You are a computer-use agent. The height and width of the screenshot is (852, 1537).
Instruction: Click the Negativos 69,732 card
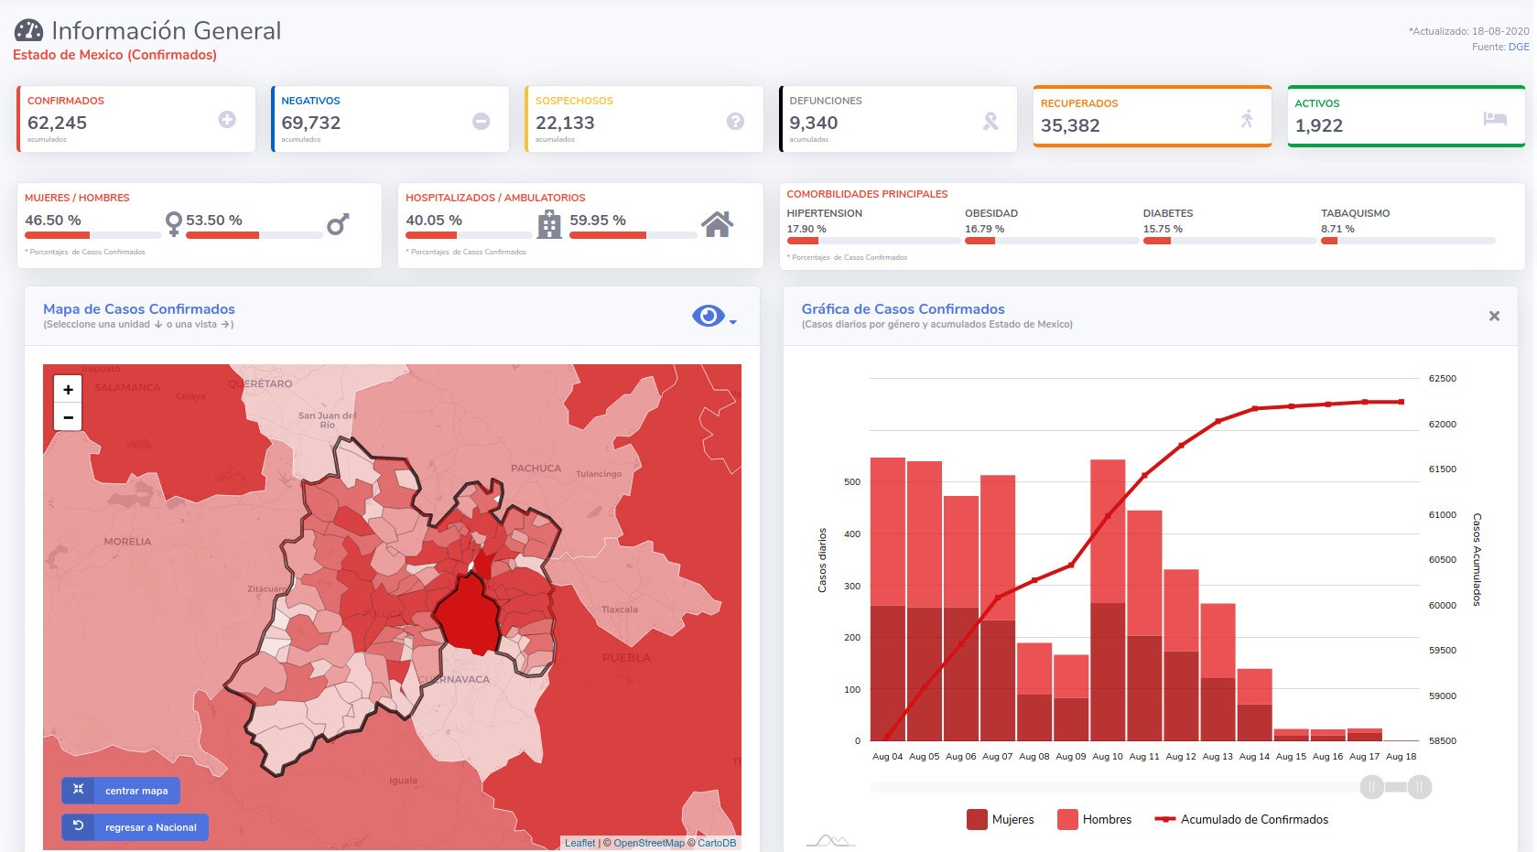click(390, 119)
